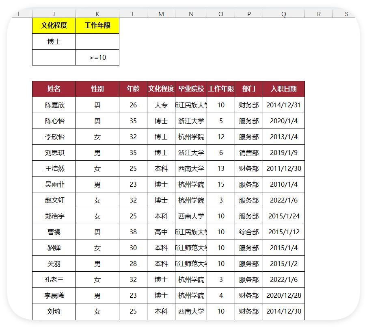This screenshot has width=367, height=327.
Task: Click date cell 2014/12/30
Action: (x=284, y=311)
